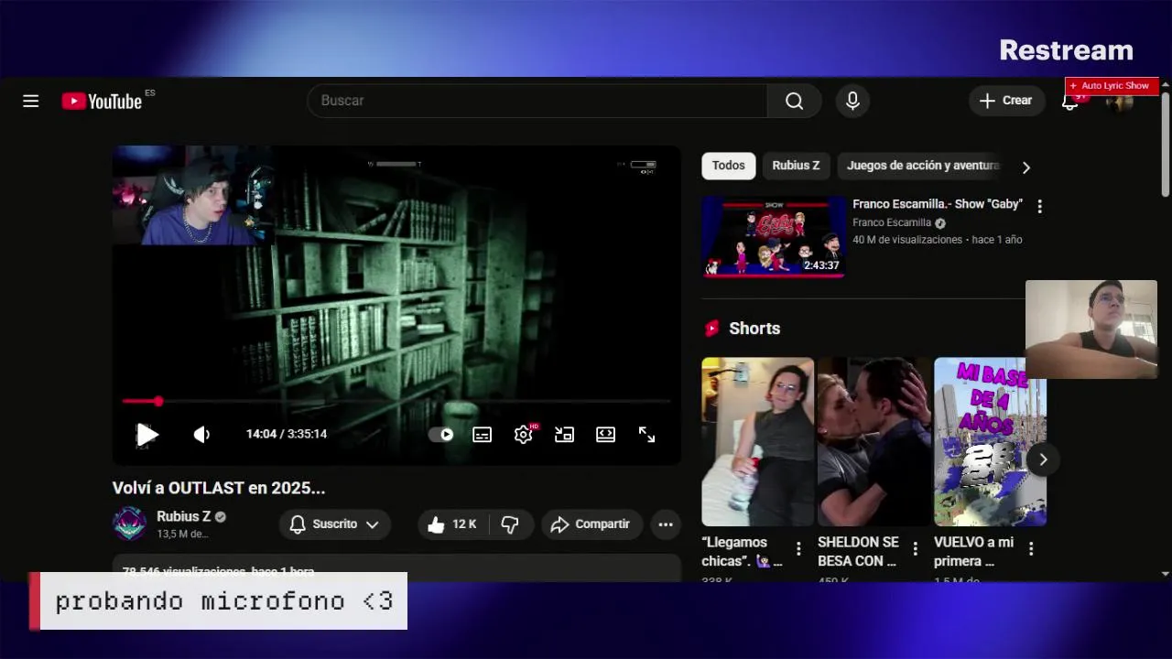Screen dimensions: 1172x659
Task: Open the Crear create button
Action: pos(1005,101)
